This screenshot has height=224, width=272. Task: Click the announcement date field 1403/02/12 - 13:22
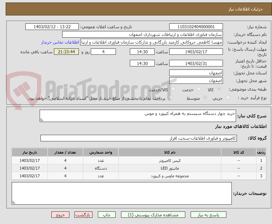(52, 27)
